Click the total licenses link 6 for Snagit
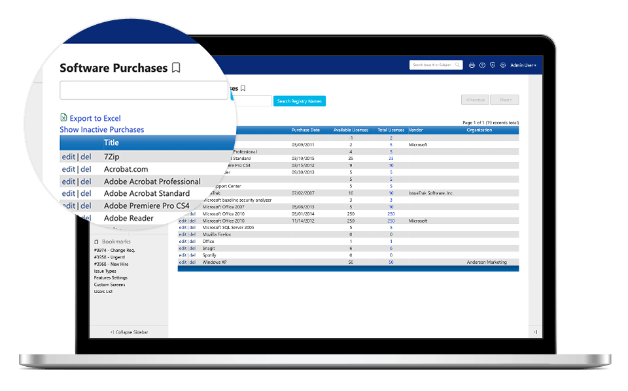 coord(391,248)
